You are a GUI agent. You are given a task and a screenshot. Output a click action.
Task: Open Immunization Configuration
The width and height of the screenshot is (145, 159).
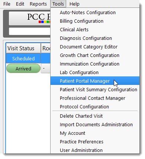coord(95,64)
